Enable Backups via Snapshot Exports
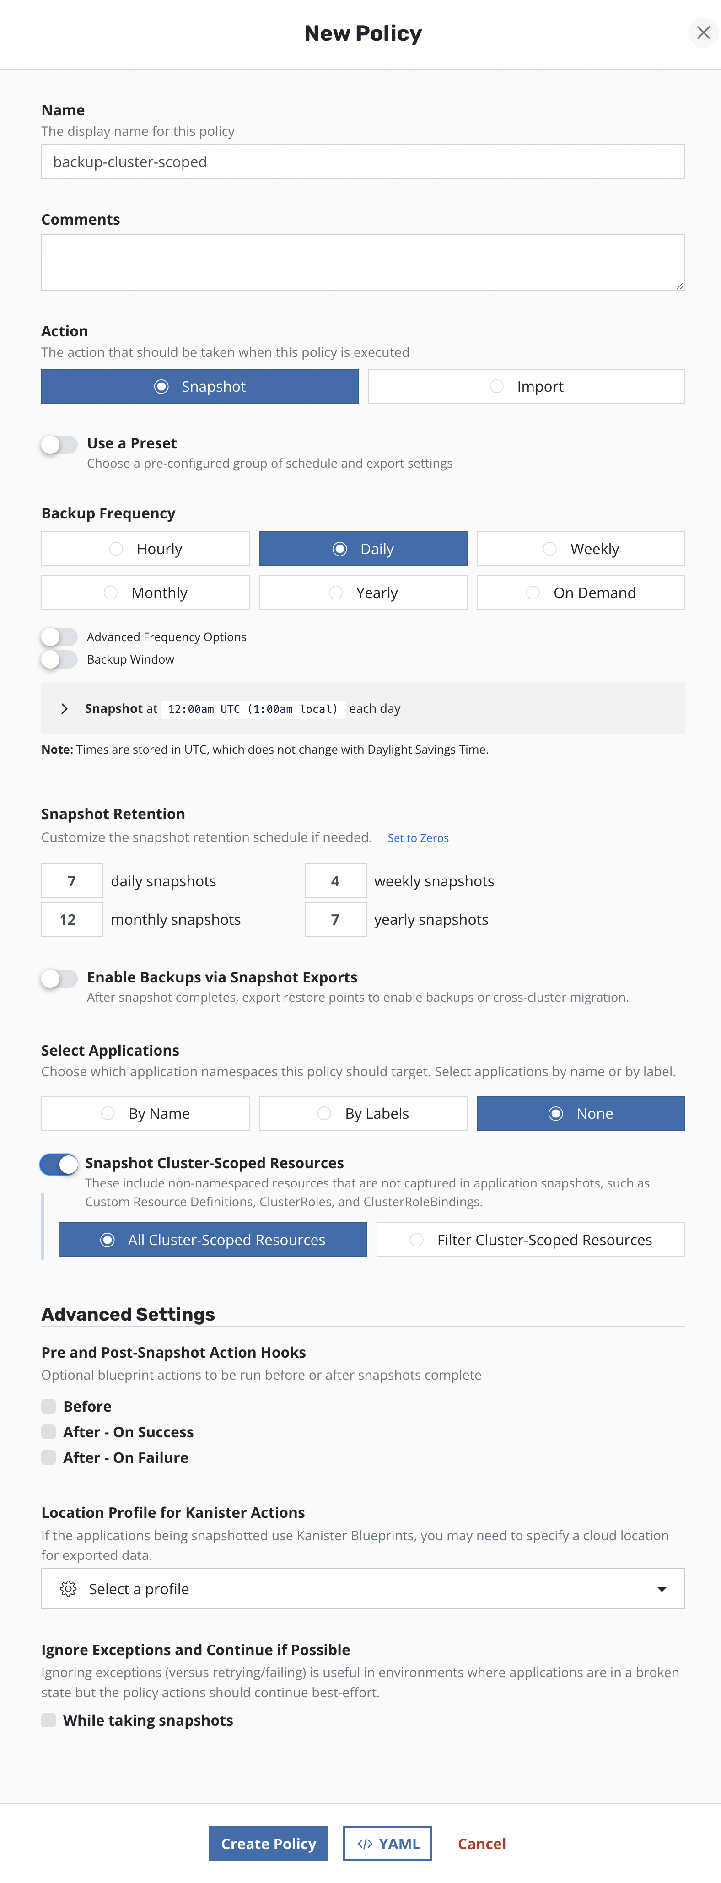This screenshot has height=1883, width=721. (x=60, y=978)
